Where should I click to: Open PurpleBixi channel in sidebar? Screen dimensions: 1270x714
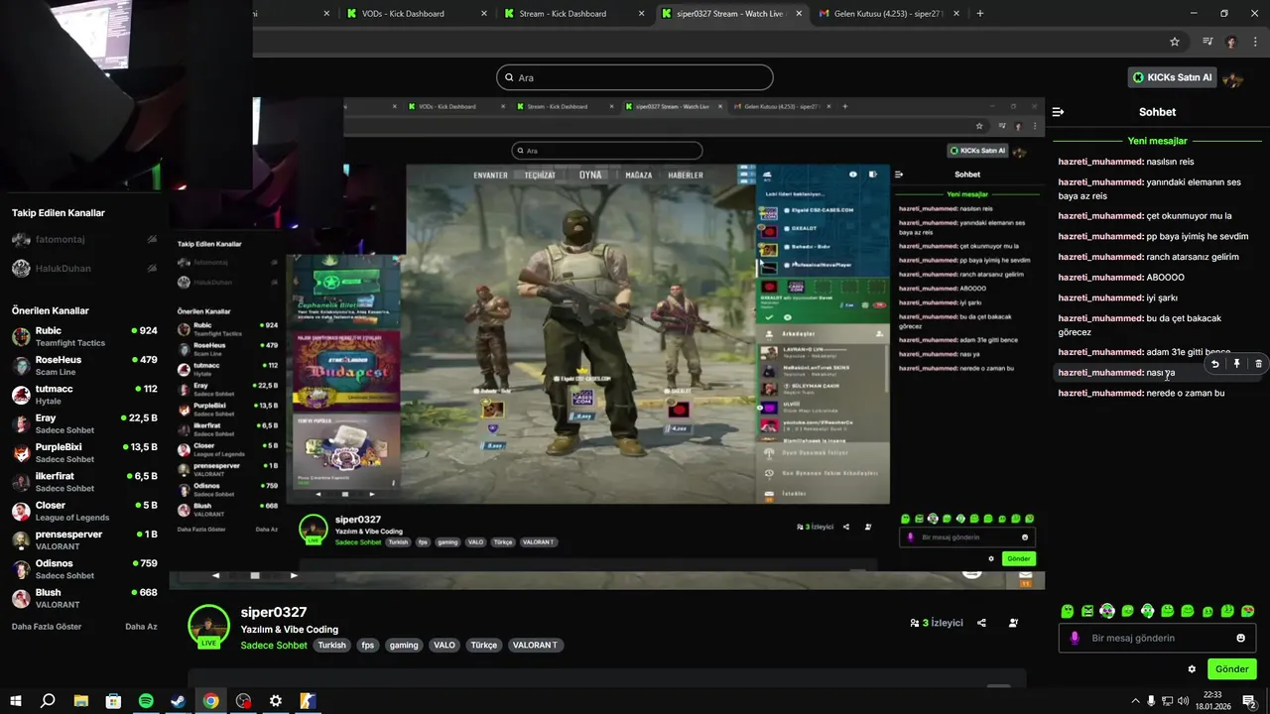84,452
